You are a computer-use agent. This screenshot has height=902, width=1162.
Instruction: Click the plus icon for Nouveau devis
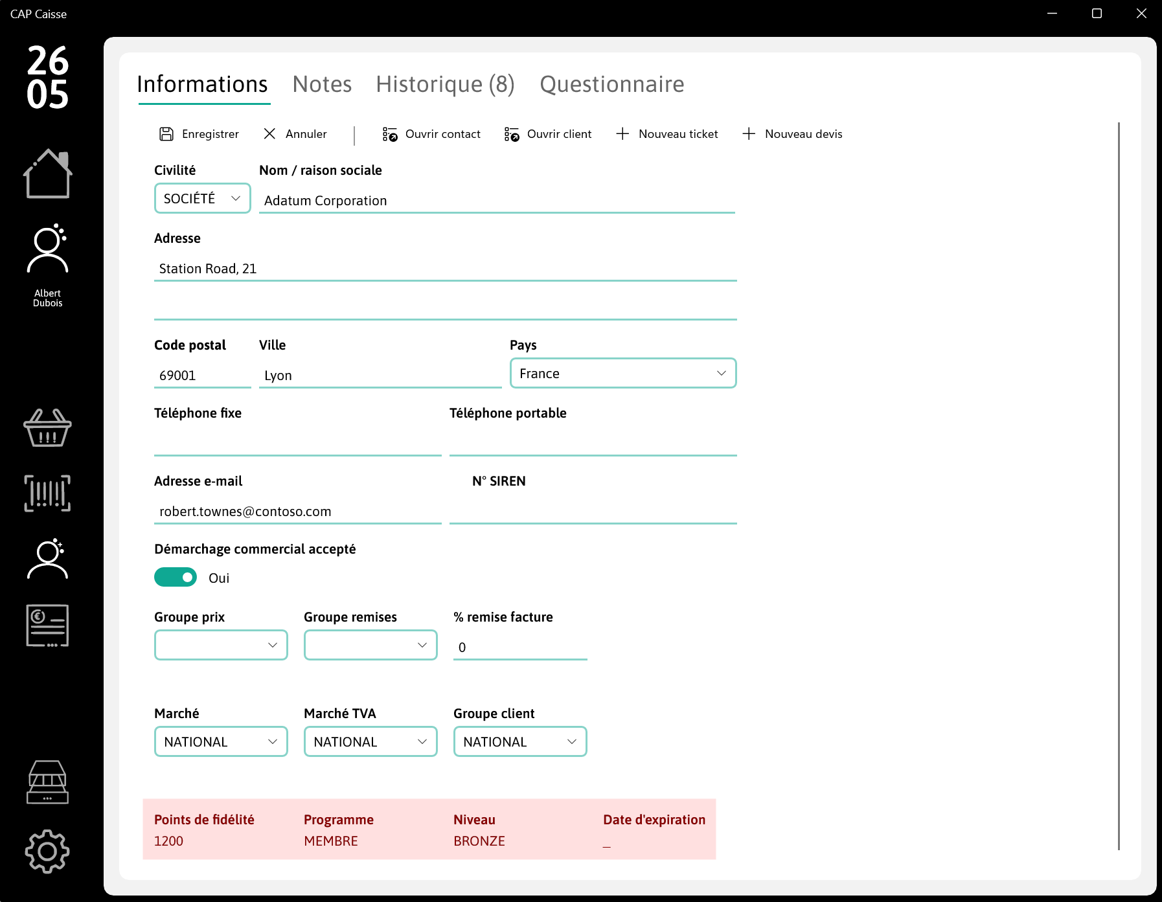click(x=749, y=134)
